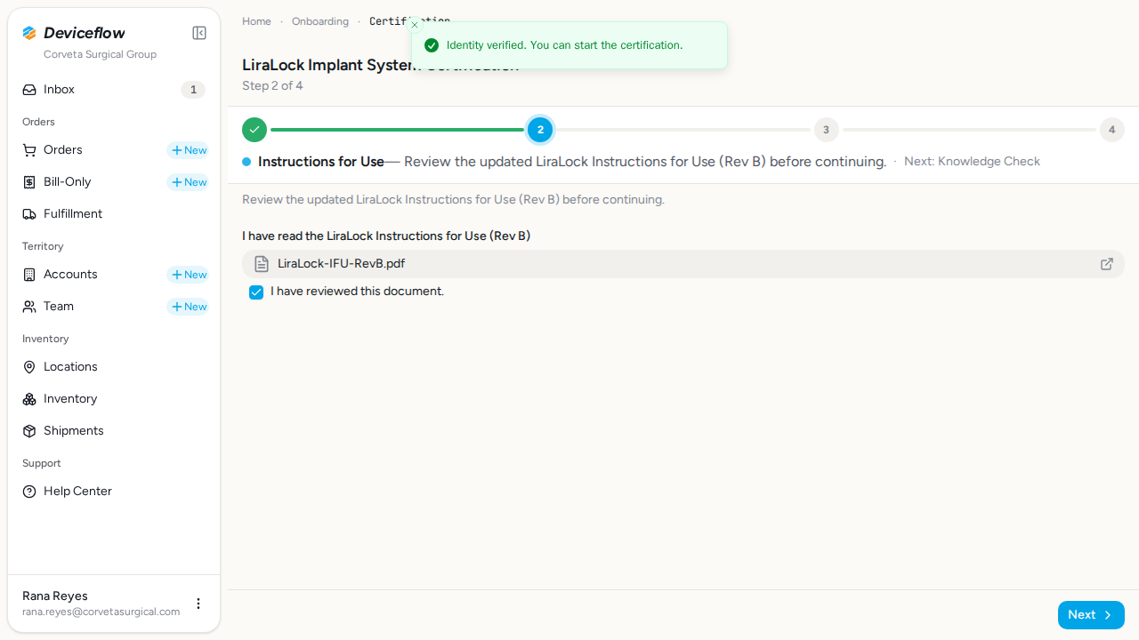Collapse the sidebar panel icon
1139x640 pixels.
199,33
